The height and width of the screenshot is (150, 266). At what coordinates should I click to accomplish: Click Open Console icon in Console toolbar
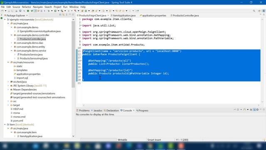point(244,110)
